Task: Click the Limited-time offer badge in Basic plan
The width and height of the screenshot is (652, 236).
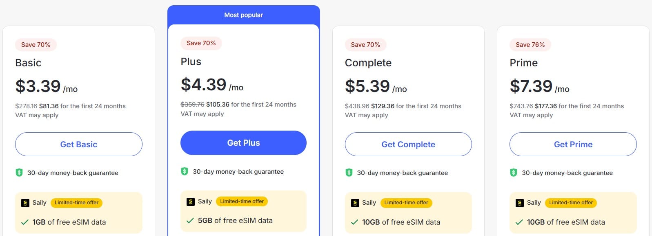Action: click(77, 203)
